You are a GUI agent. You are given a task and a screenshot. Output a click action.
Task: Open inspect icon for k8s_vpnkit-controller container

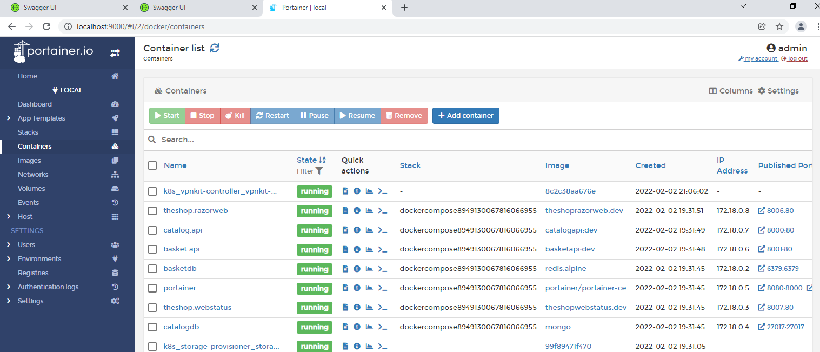coord(357,191)
